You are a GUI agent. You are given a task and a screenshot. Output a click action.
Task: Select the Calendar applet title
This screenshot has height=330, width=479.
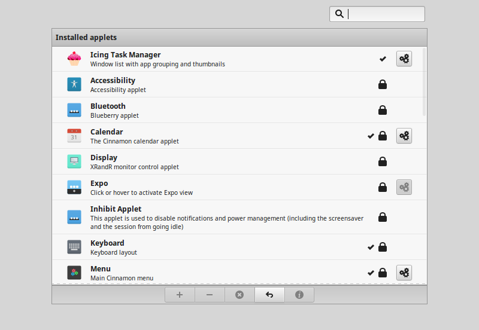107,132
